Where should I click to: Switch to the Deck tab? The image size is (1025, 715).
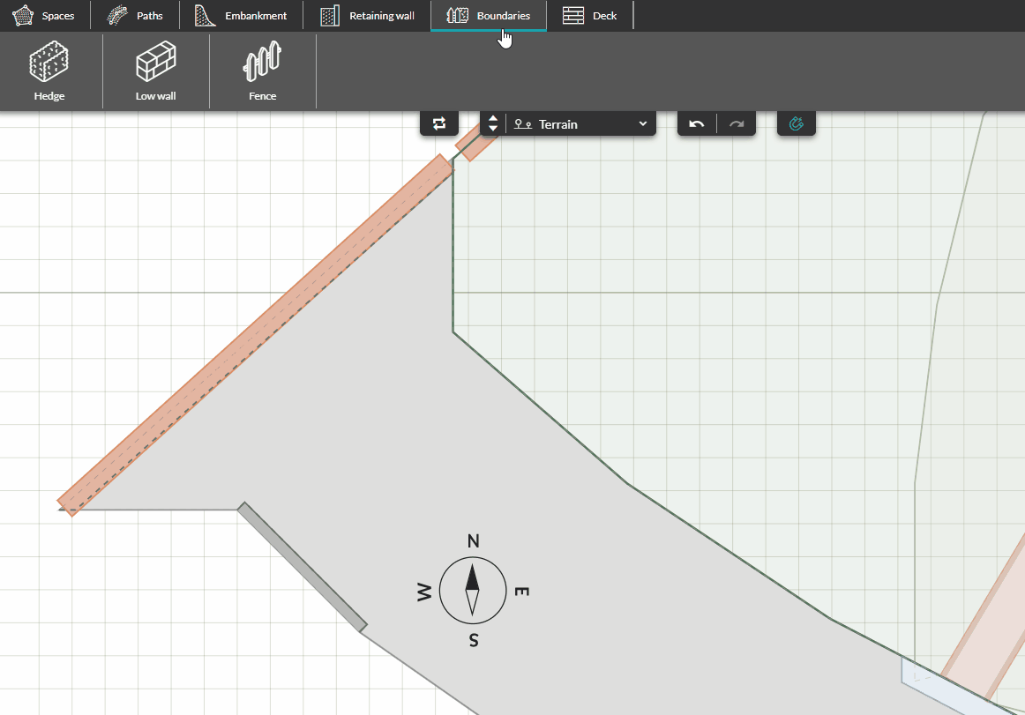pyautogui.click(x=591, y=15)
